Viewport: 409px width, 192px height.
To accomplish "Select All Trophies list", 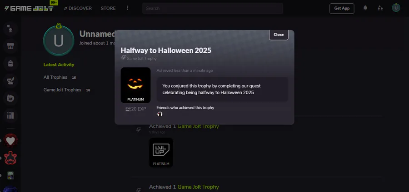I will pos(55,77).
